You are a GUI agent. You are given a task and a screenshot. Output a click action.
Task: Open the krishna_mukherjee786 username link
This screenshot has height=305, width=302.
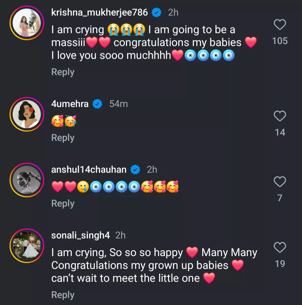tap(100, 12)
